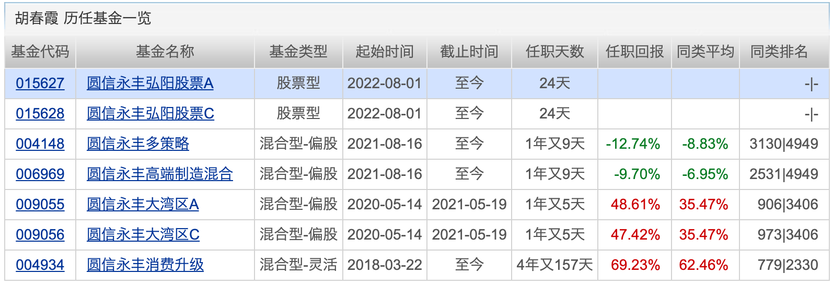The image size is (833, 285).
Task: Open fund code link 004934
Action: pos(40,265)
